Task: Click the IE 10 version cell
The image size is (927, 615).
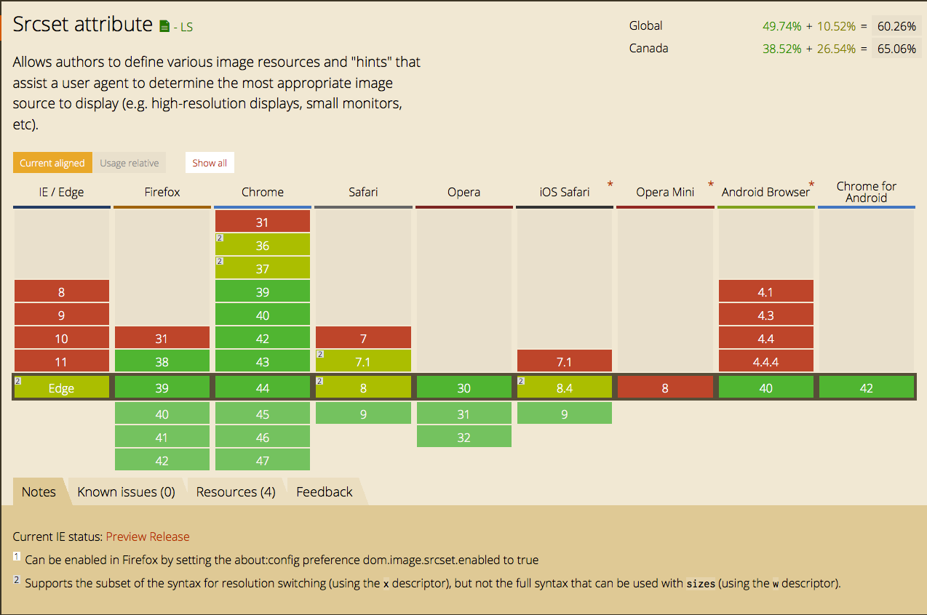Action: click(62, 338)
